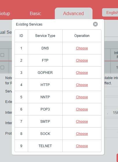The height and width of the screenshot is (162, 118).
Task: Choose the SOCK service
Action: tap(82, 134)
